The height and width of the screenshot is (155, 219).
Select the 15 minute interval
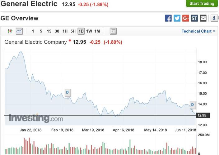pyautogui.click(x=49, y=31)
